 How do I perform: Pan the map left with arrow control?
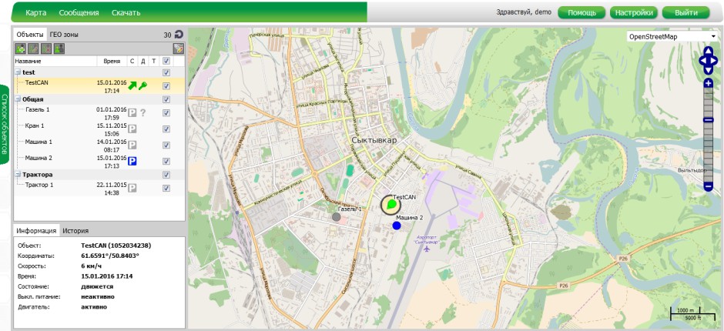click(x=702, y=61)
